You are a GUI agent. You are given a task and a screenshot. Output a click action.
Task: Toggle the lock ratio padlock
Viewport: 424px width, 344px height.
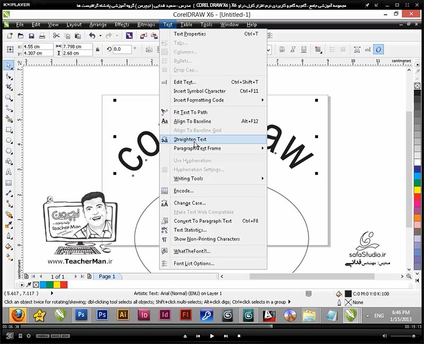coord(98,49)
